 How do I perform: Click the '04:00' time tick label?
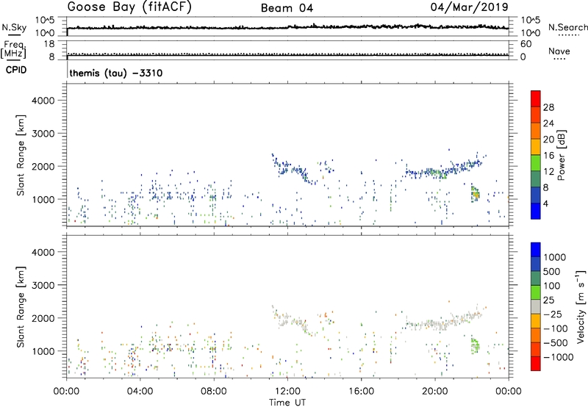140,392
